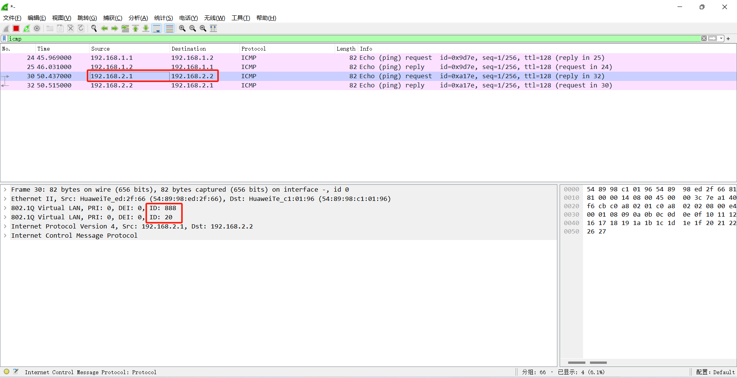Close the capture file icon

71,28
